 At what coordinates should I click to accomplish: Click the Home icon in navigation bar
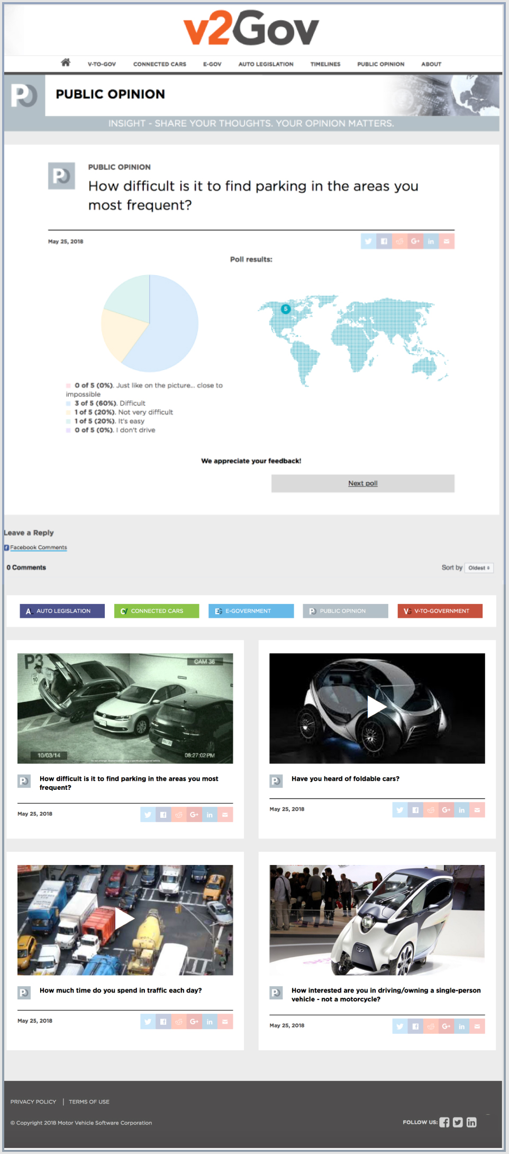pyautogui.click(x=66, y=63)
